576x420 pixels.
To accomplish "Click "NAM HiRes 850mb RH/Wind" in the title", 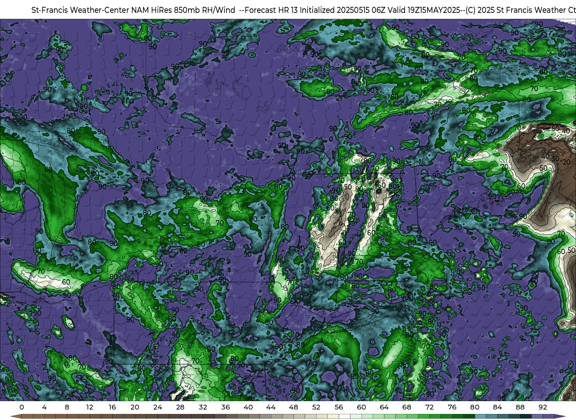I will (x=183, y=10).
